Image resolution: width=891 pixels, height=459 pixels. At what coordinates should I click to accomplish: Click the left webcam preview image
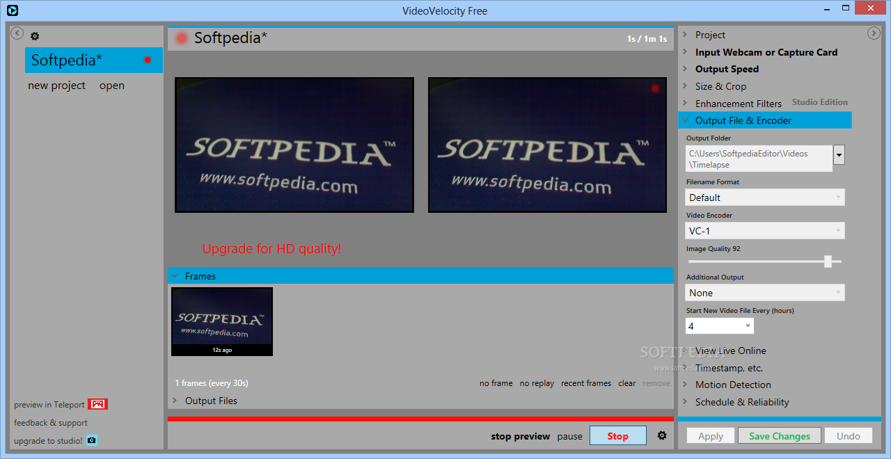tap(294, 145)
